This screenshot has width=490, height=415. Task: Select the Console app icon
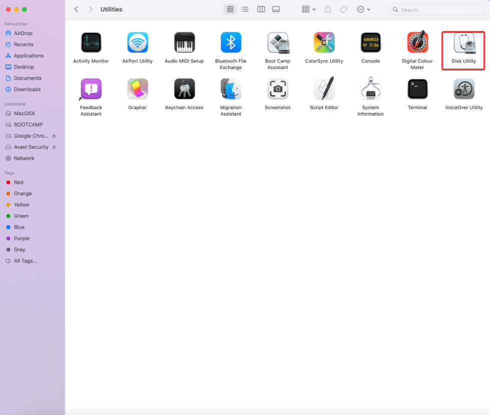[x=370, y=43]
